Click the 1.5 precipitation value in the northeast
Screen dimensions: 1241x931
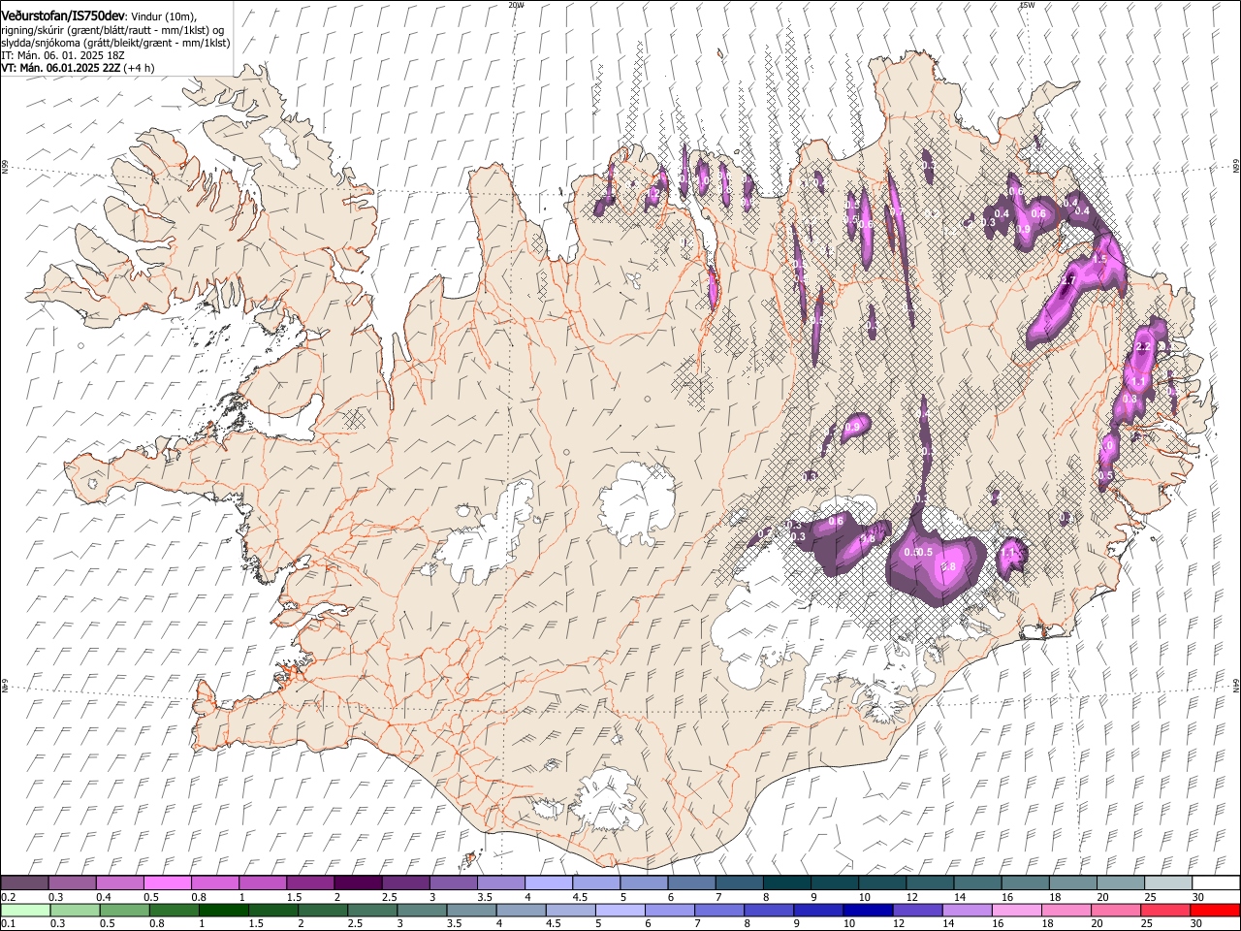point(1099,260)
